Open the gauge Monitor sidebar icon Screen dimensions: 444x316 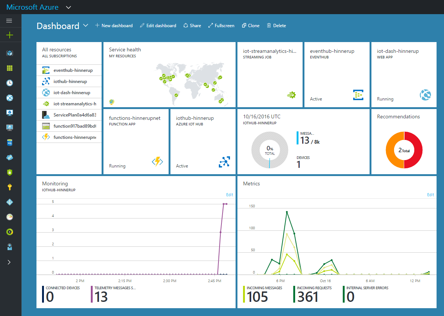coord(9,217)
